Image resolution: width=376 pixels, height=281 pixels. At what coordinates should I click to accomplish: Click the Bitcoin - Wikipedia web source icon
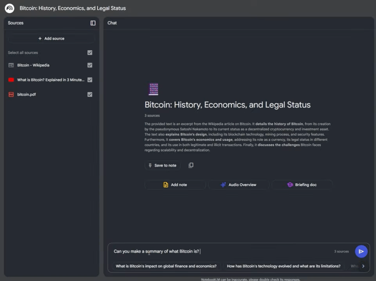11,65
